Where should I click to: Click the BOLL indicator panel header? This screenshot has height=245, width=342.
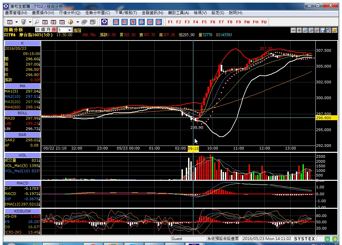pyautogui.click(x=22, y=113)
